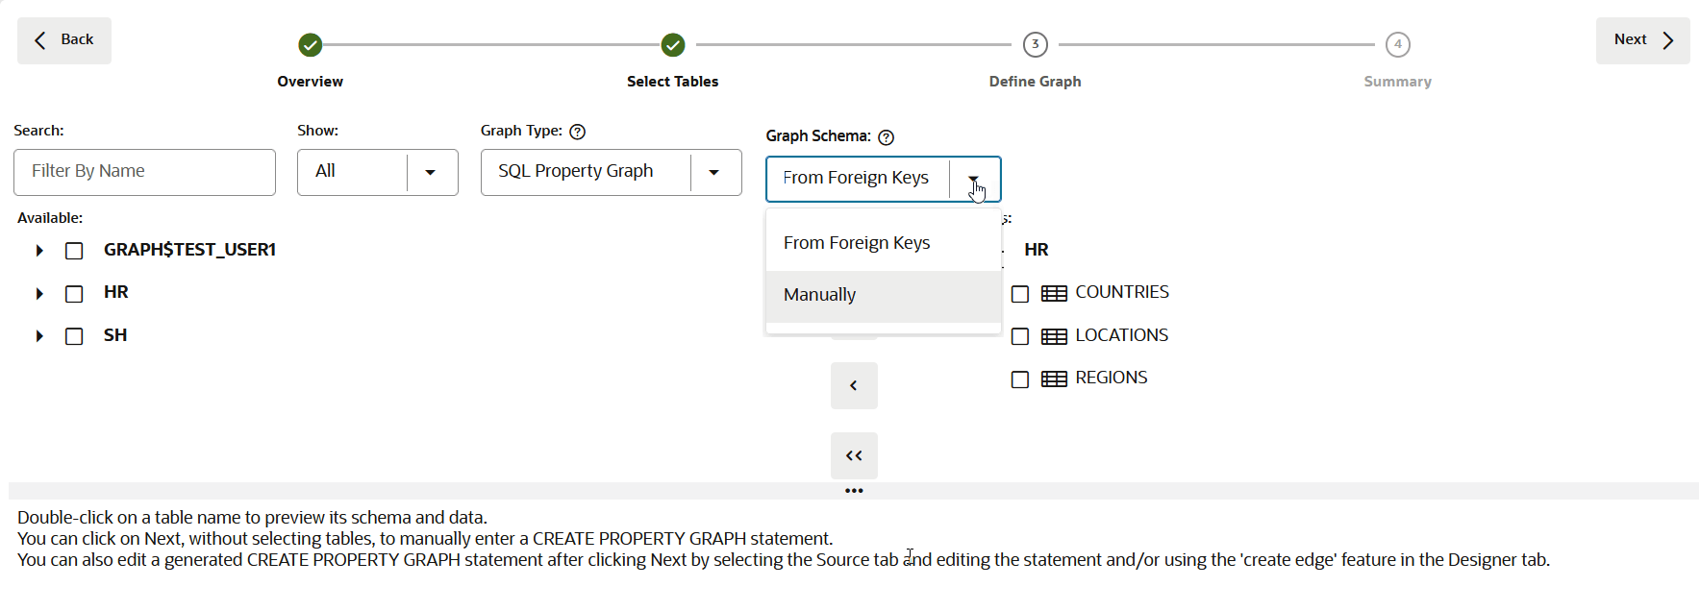Click the REGIONS table name

(1112, 378)
